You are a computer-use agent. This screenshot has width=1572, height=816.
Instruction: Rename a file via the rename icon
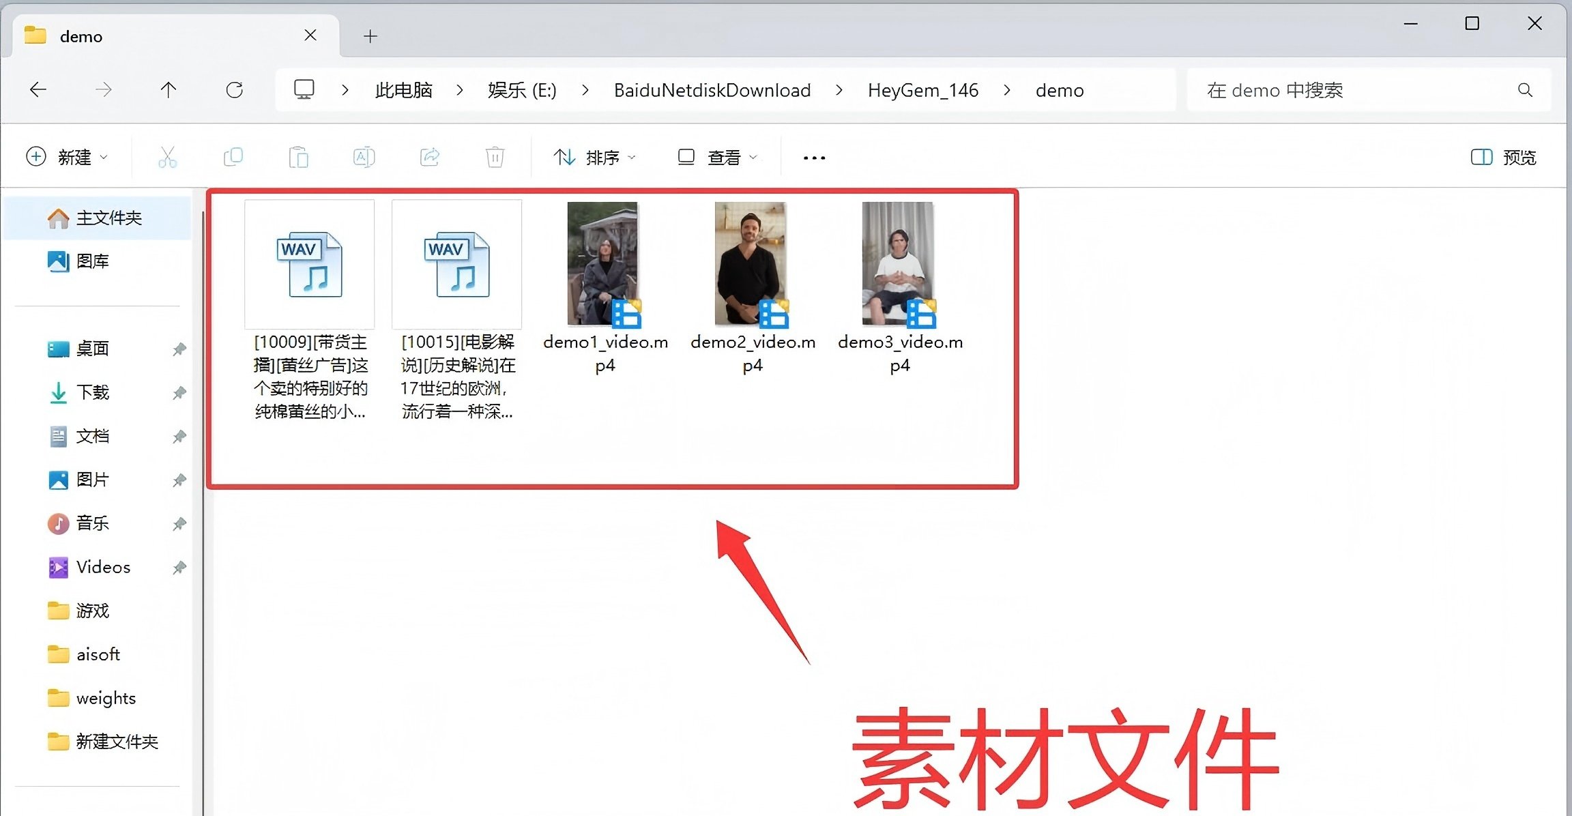[x=364, y=157]
